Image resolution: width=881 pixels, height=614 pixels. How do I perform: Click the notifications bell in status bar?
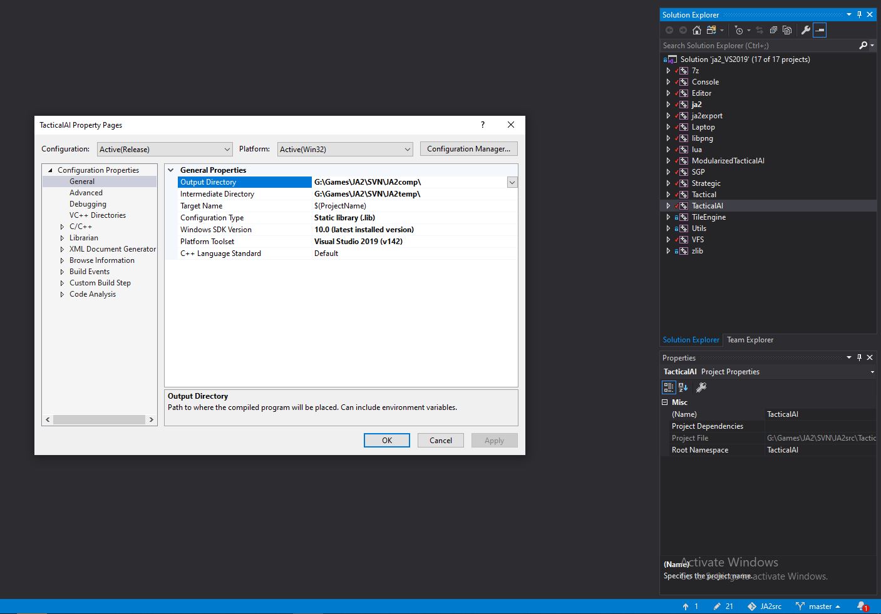click(862, 606)
